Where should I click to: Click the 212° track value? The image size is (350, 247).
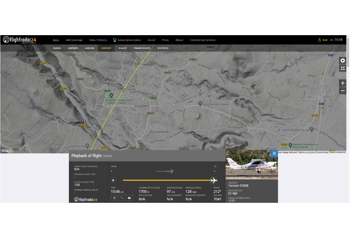coord(217,192)
